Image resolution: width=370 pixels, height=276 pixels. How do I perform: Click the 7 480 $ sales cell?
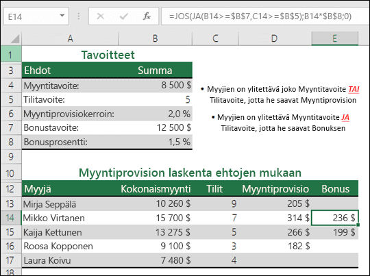[156, 260]
